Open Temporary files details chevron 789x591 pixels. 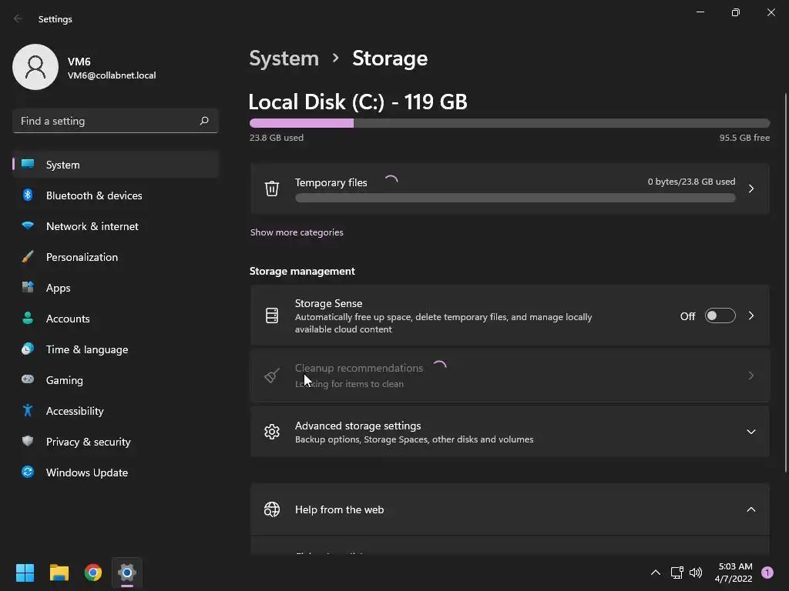[x=750, y=189]
